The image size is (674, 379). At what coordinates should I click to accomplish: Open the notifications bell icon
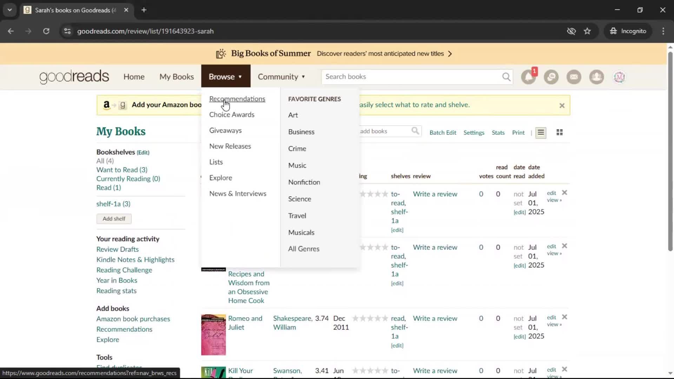[x=528, y=77]
